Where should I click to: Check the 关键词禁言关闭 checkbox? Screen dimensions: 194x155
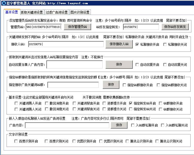coord(74,109)
